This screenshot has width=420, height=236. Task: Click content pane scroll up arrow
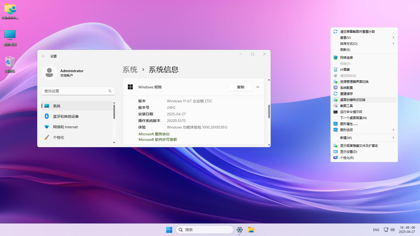[x=269, y=80]
